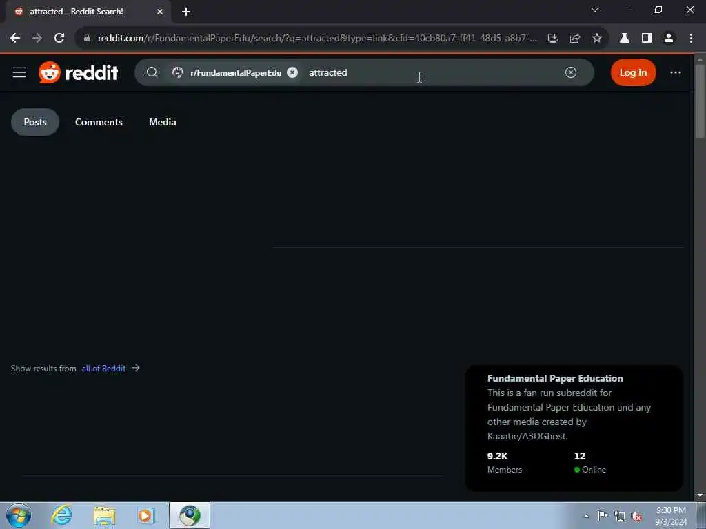The height and width of the screenshot is (529, 706).
Task: Clear the search text with X icon
Action: tap(570, 72)
